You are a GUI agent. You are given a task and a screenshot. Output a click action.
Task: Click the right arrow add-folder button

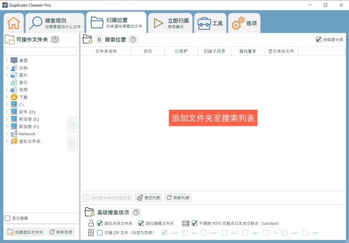[72, 126]
